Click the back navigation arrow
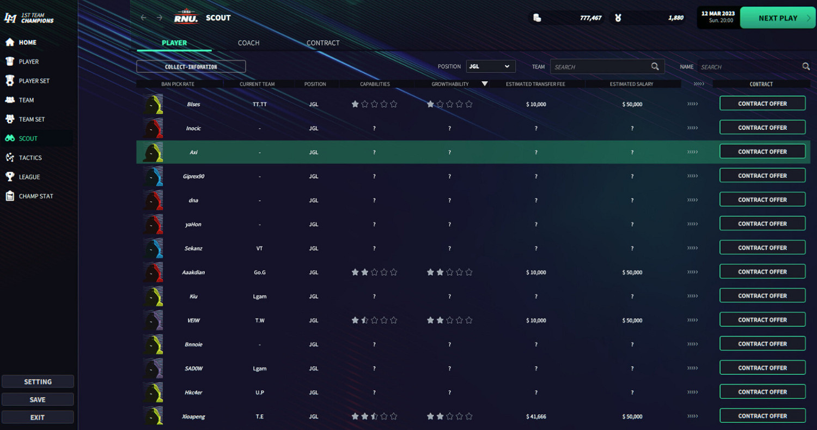817x430 pixels. [144, 17]
